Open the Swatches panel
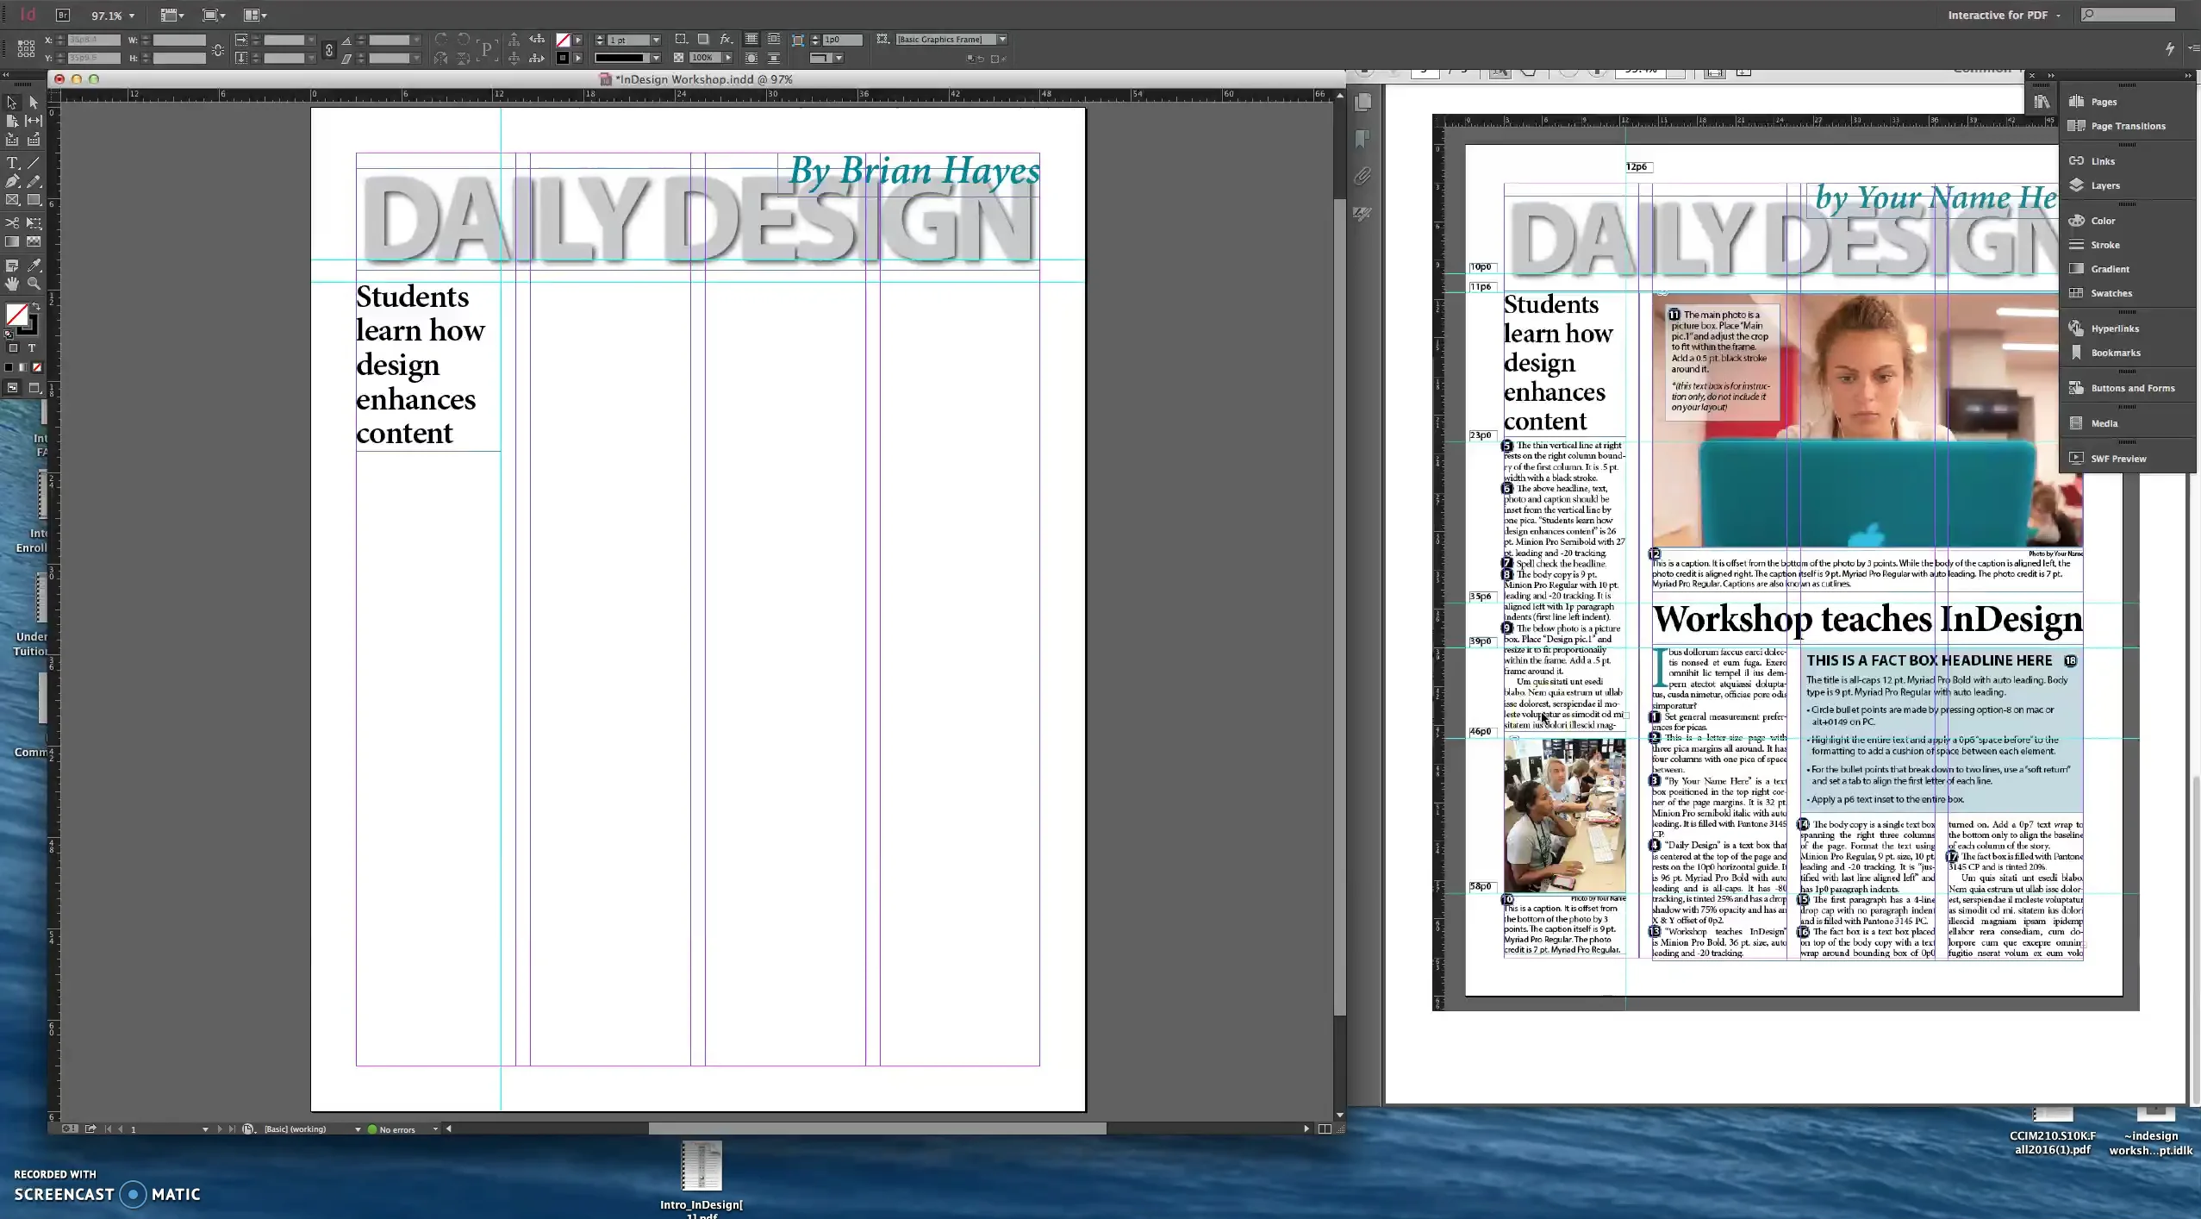This screenshot has width=2201, height=1219. click(2110, 293)
